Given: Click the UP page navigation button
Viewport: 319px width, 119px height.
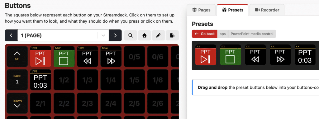Looking at the screenshot, I should click(x=17, y=56).
